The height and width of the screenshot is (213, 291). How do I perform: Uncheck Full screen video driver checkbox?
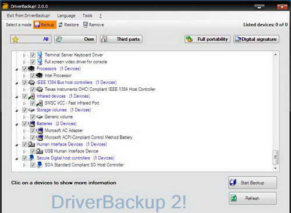click(x=33, y=62)
